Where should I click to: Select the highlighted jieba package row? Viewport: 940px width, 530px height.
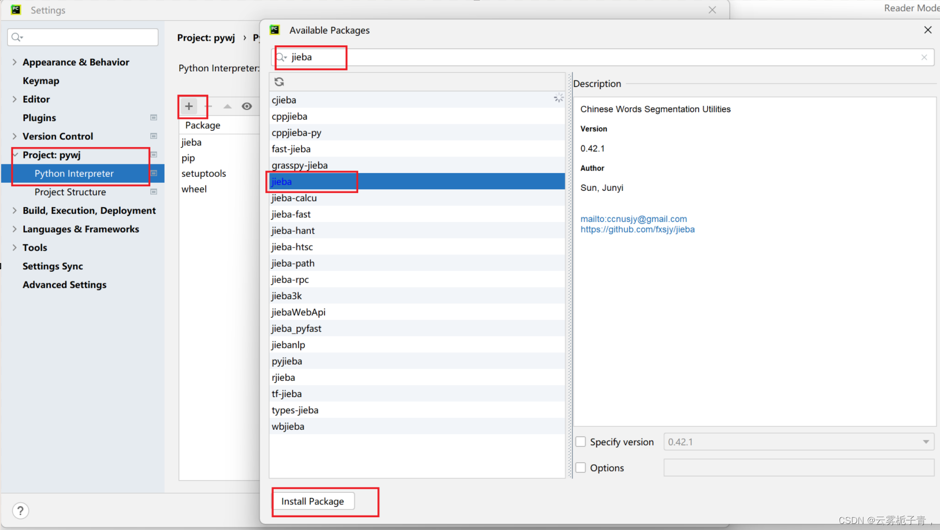(417, 181)
